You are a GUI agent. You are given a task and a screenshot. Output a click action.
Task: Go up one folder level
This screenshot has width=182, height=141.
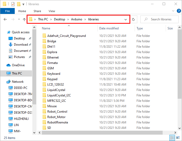[24, 19]
